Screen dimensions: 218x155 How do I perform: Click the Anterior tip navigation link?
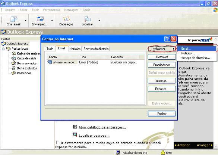pos(182,145)
